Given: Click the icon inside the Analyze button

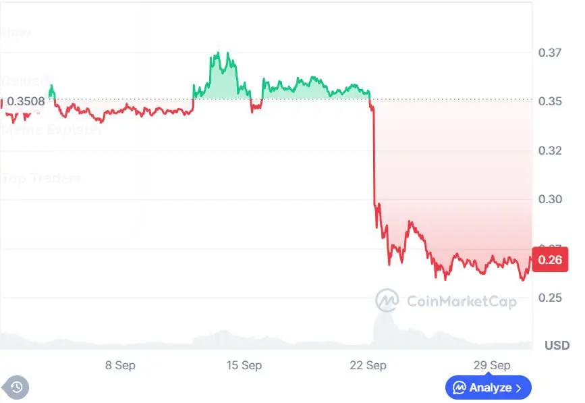Looking at the screenshot, I should [459, 387].
